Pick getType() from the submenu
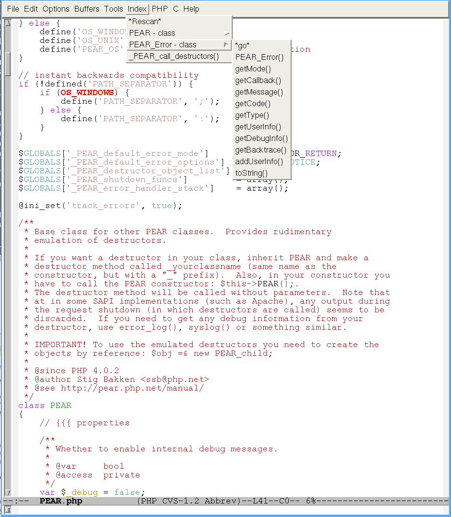Viewport: 451px width, 517px height. (262, 115)
